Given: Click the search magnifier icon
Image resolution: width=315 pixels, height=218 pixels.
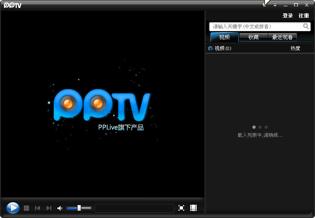Looking at the screenshot, I should (306, 26).
